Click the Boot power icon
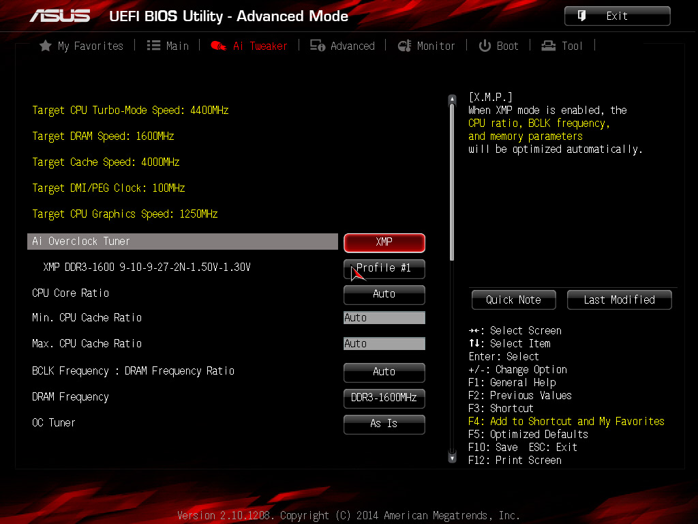 pos(485,46)
